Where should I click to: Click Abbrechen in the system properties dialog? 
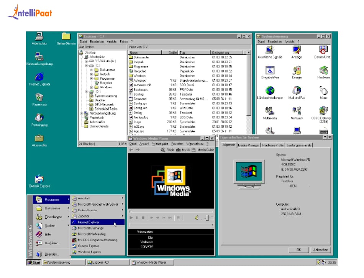tap(321, 250)
